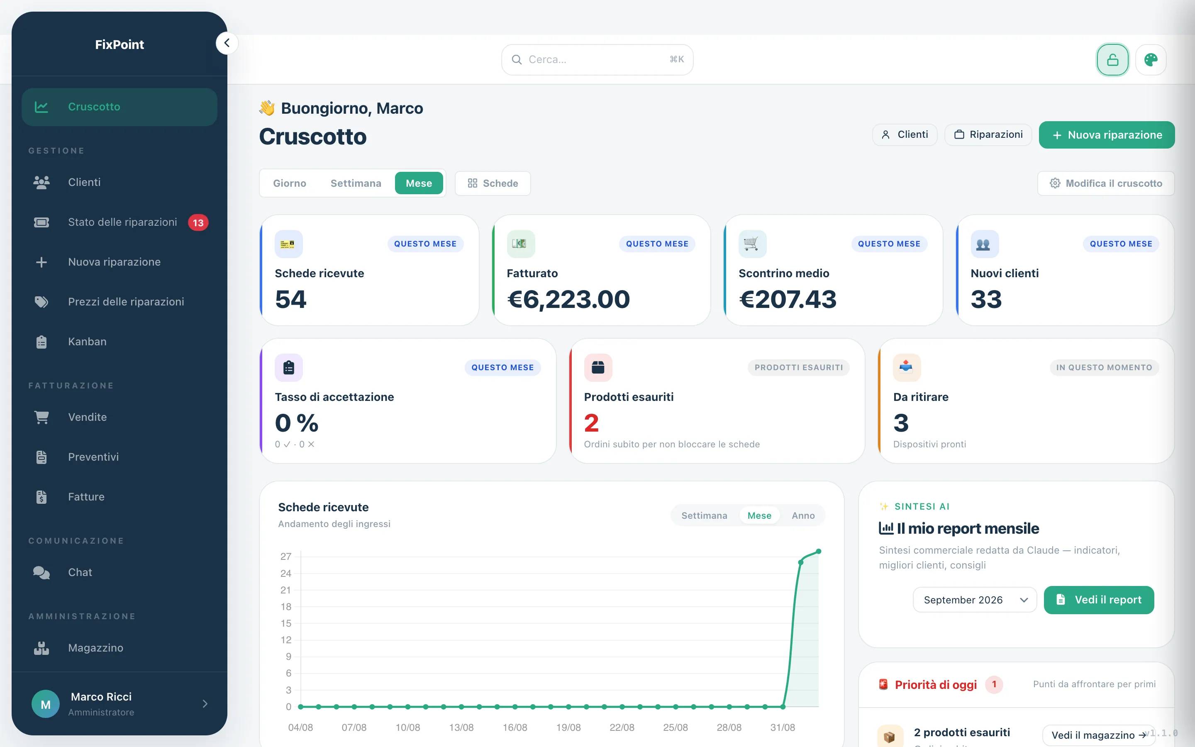Select the Mese period tab at top
The height and width of the screenshot is (747, 1195).
click(x=419, y=183)
